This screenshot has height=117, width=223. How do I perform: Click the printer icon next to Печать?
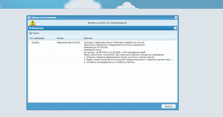(30, 33)
